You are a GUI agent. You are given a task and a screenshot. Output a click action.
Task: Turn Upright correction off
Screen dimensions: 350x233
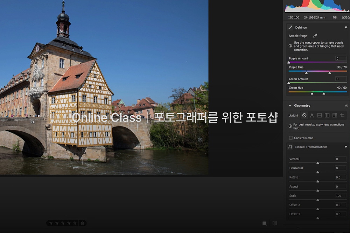point(304,115)
